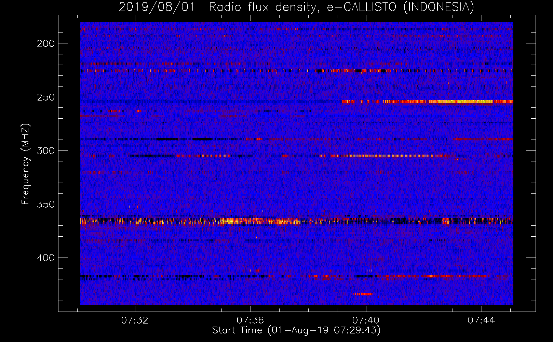Click the plot title 'Radio flux density, e-CALLISTO (INDONESIA)'

(341, 7)
